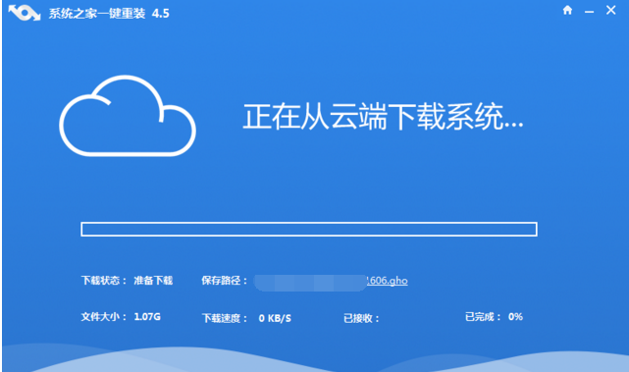Click the 已完成 label
Image resolution: width=629 pixels, height=372 pixels.
[x=483, y=317]
